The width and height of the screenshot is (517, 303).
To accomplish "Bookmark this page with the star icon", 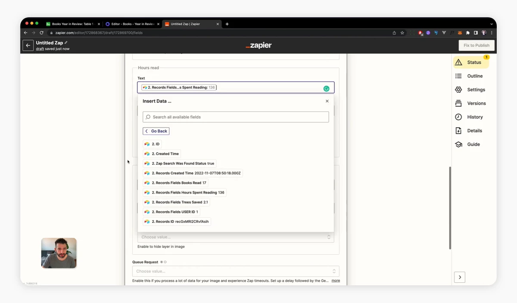I will [402, 33].
